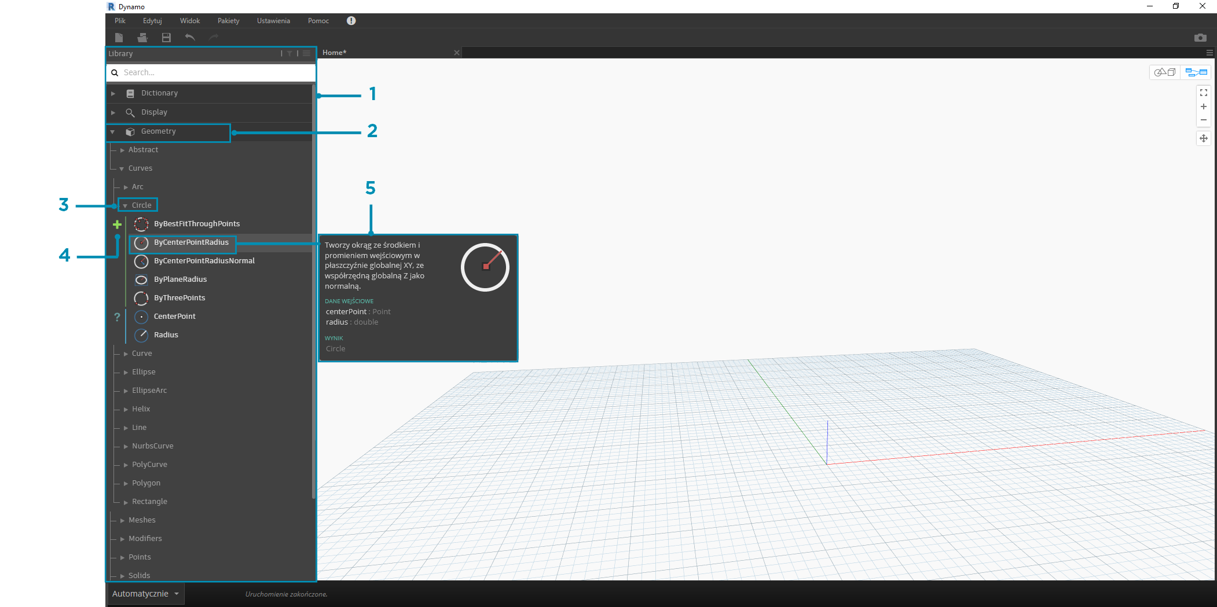Switch to graph view navigation
Image resolution: width=1217 pixels, height=607 pixels.
tap(1196, 72)
